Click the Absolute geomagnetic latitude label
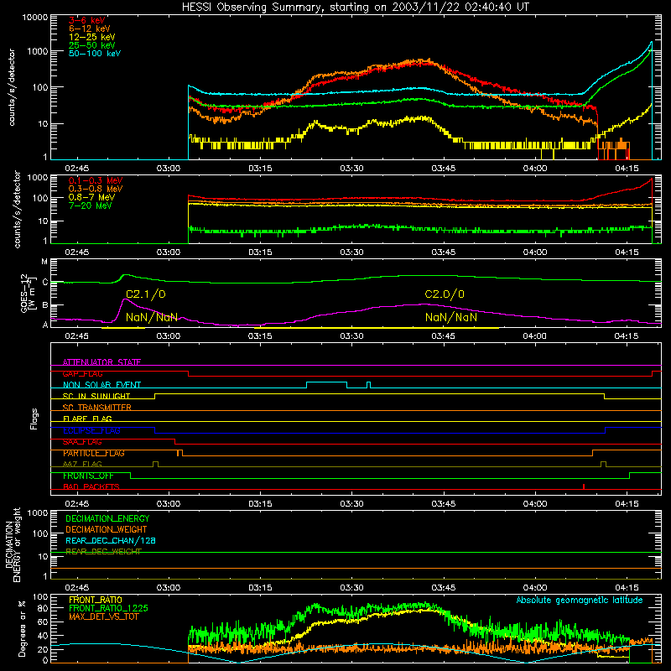 click(x=580, y=600)
